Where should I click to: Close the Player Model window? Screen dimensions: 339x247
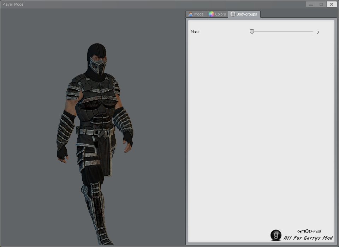pos(331,4)
